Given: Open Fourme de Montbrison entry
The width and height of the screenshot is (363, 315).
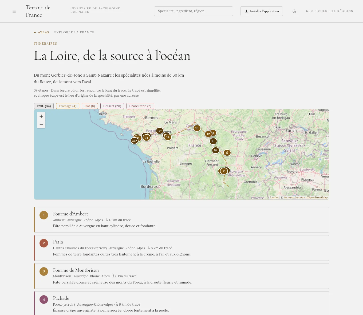Looking at the screenshot, I should [181, 276].
